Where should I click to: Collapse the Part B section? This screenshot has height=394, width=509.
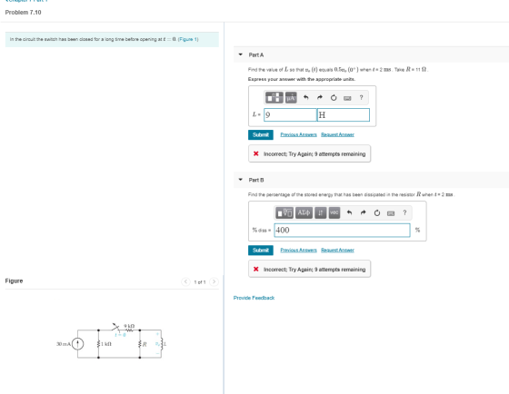(x=240, y=180)
